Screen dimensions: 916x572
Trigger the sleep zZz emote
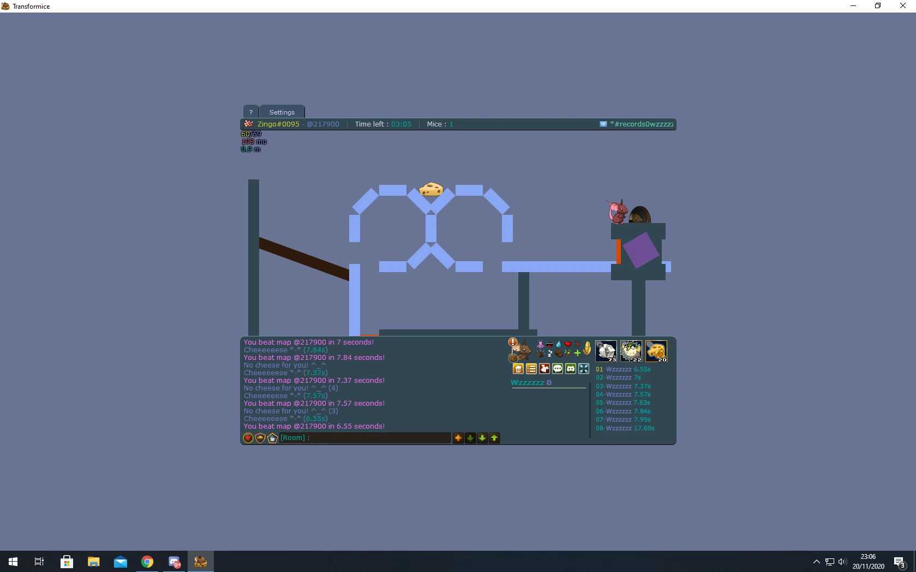pos(549,353)
